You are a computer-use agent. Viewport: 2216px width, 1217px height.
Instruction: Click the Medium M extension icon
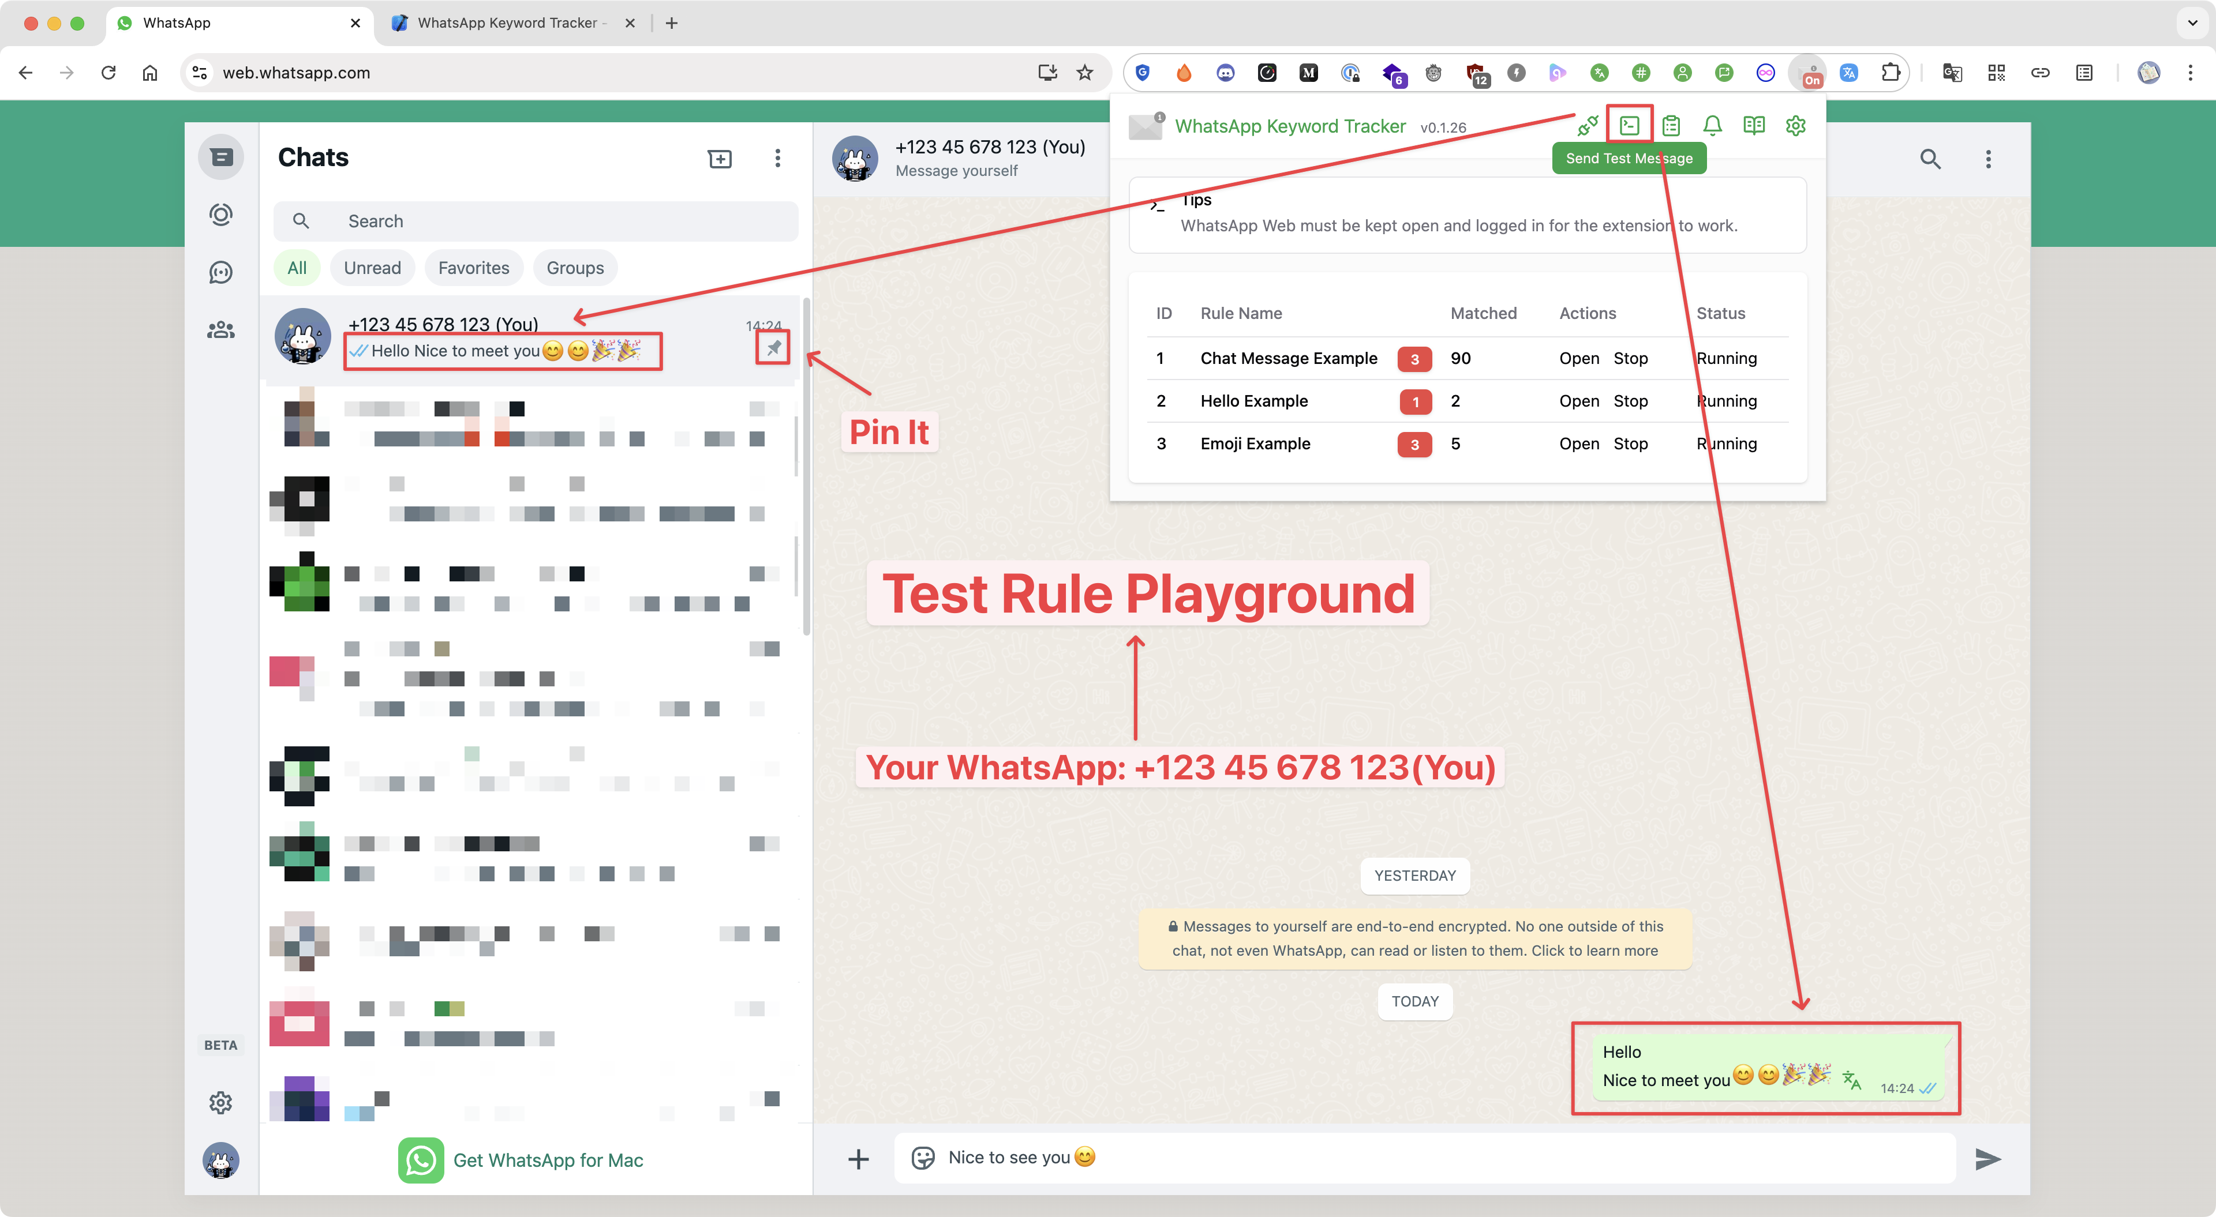point(1308,73)
